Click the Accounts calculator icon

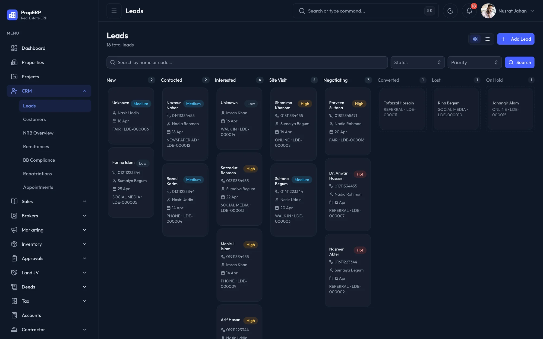pyautogui.click(x=14, y=315)
